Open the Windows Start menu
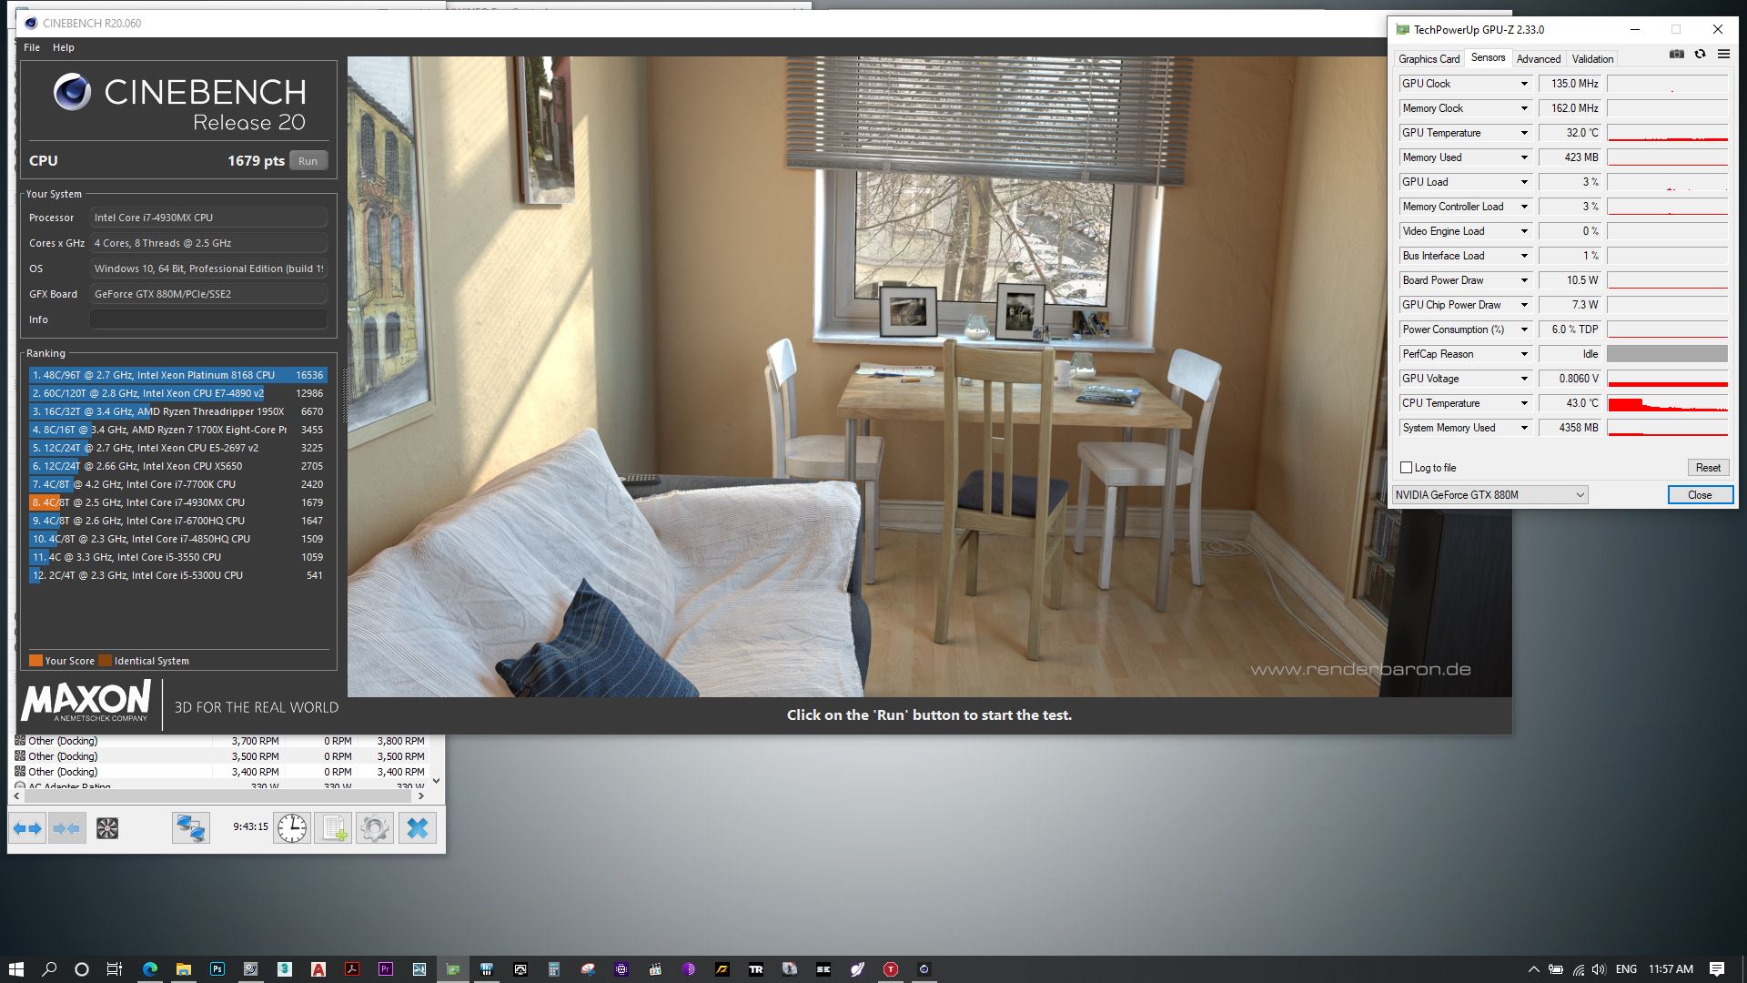The width and height of the screenshot is (1747, 983). pos(15,969)
